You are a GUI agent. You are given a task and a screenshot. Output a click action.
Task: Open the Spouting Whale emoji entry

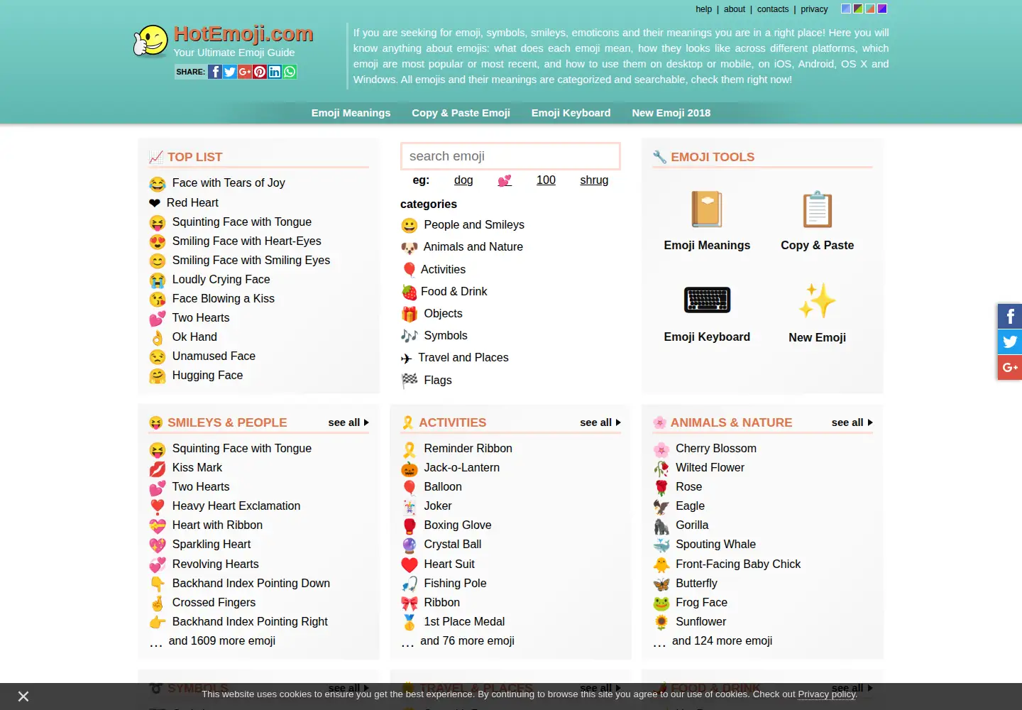[x=715, y=545]
